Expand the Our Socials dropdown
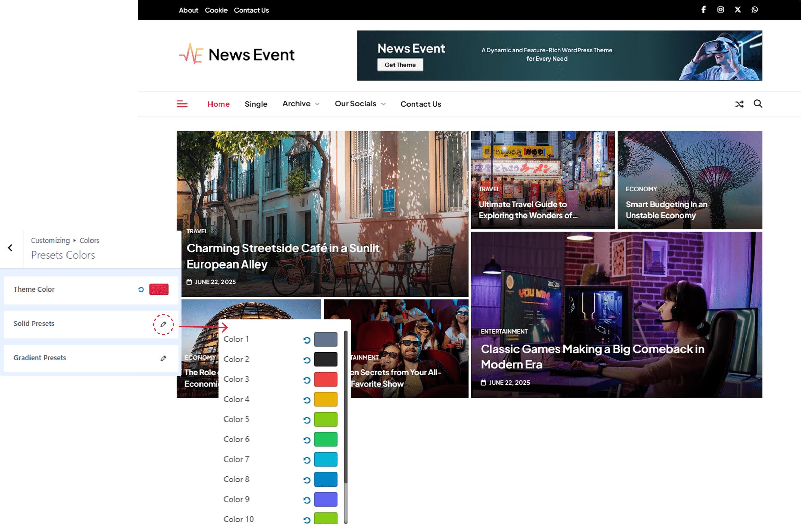The width and height of the screenshot is (801, 531). 360,104
